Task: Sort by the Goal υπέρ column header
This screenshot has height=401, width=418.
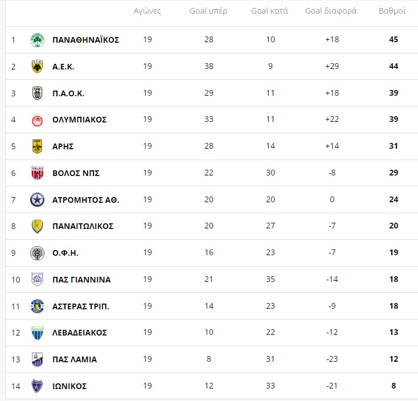Action: point(208,11)
